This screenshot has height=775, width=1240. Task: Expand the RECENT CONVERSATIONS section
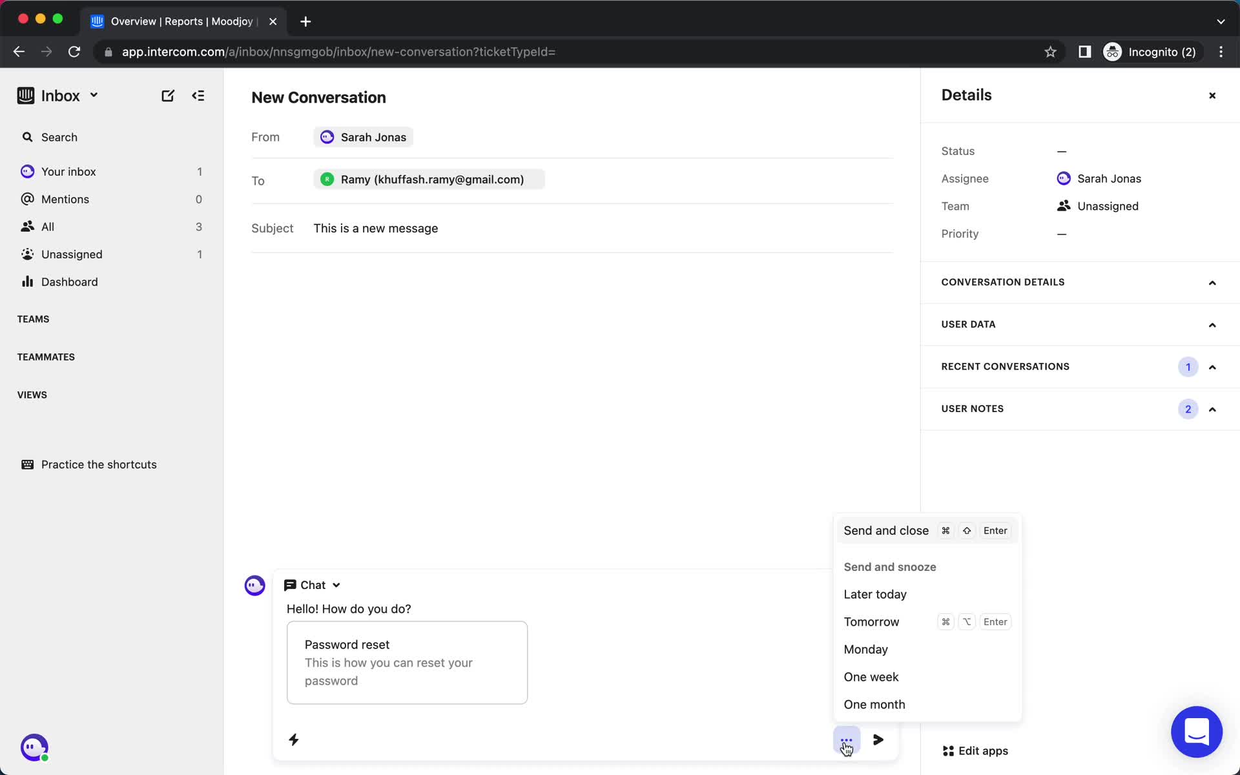pyautogui.click(x=1212, y=367)
